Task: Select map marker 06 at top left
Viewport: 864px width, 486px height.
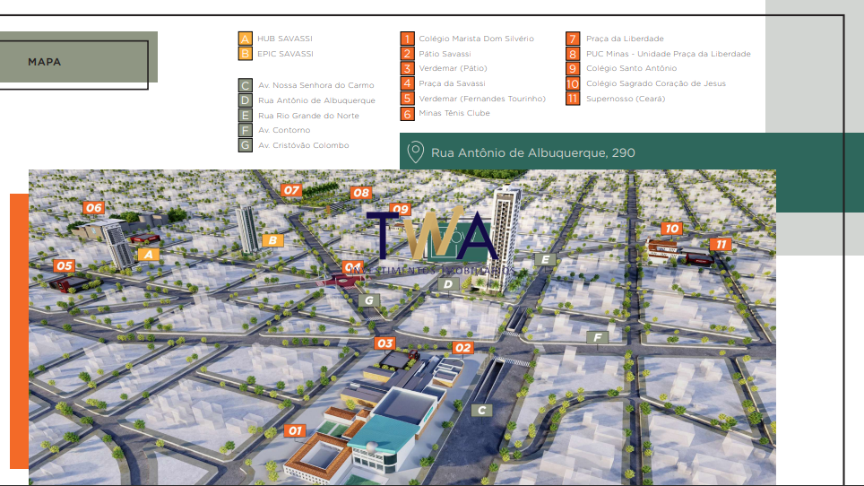Action: click(94, 208)
